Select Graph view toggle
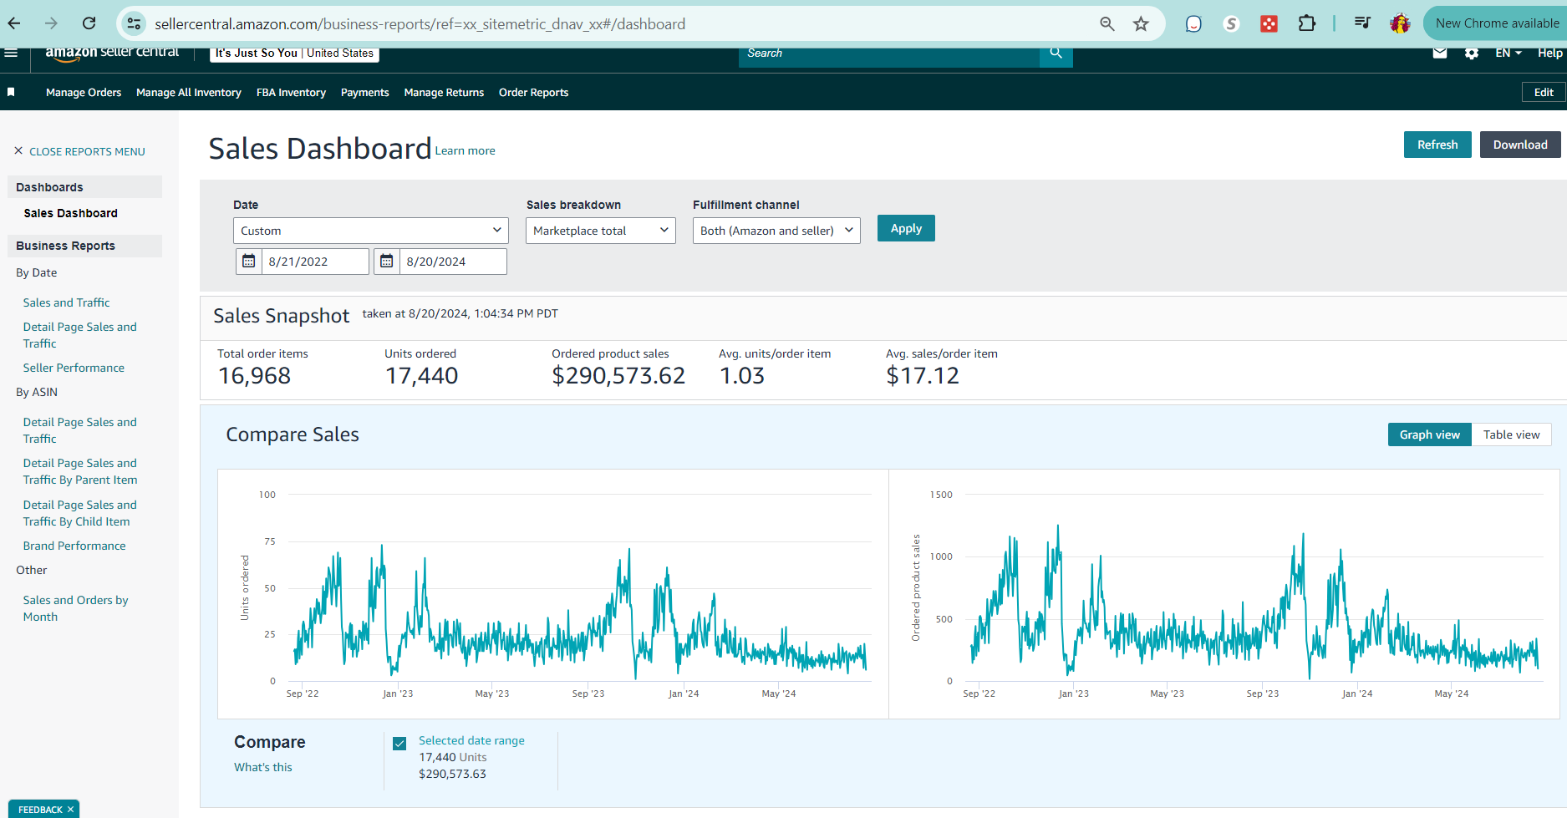This screenshot has height=818, width=1567. click(1429, 434)
